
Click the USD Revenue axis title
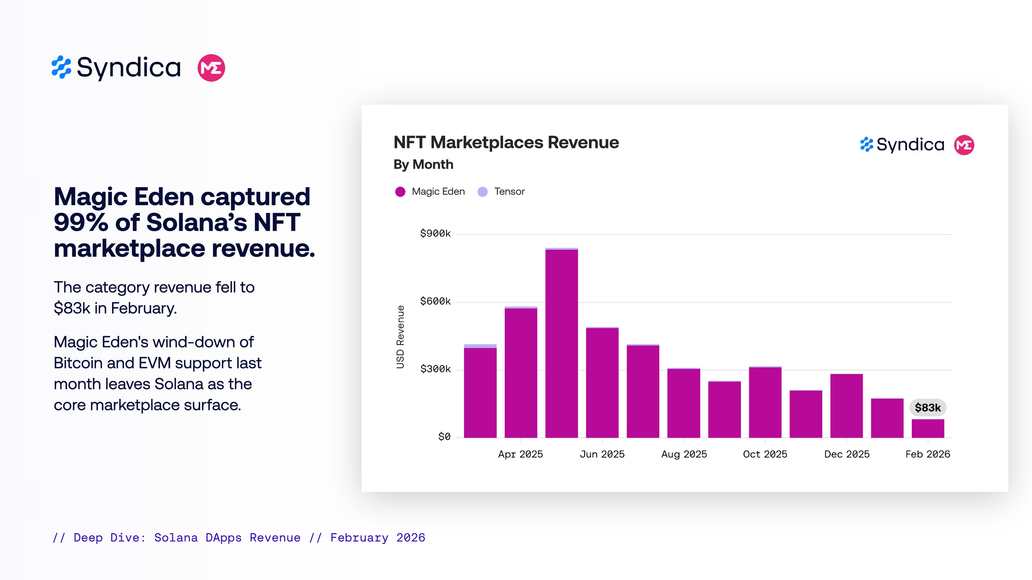[400, 337]
